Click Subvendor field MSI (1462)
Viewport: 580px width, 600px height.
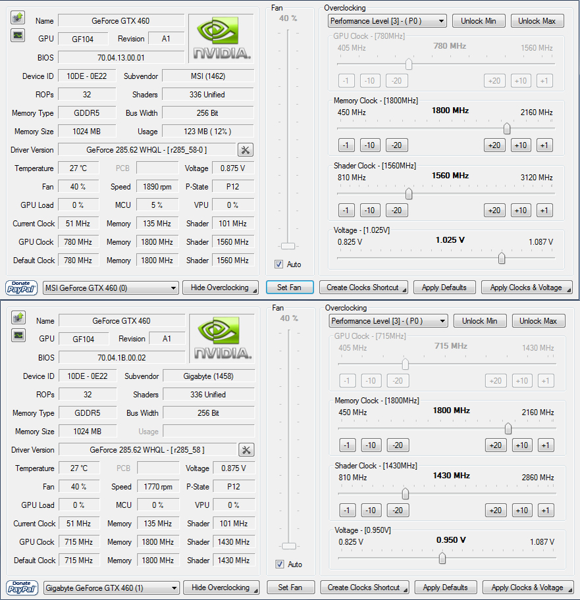pos(208,76)
